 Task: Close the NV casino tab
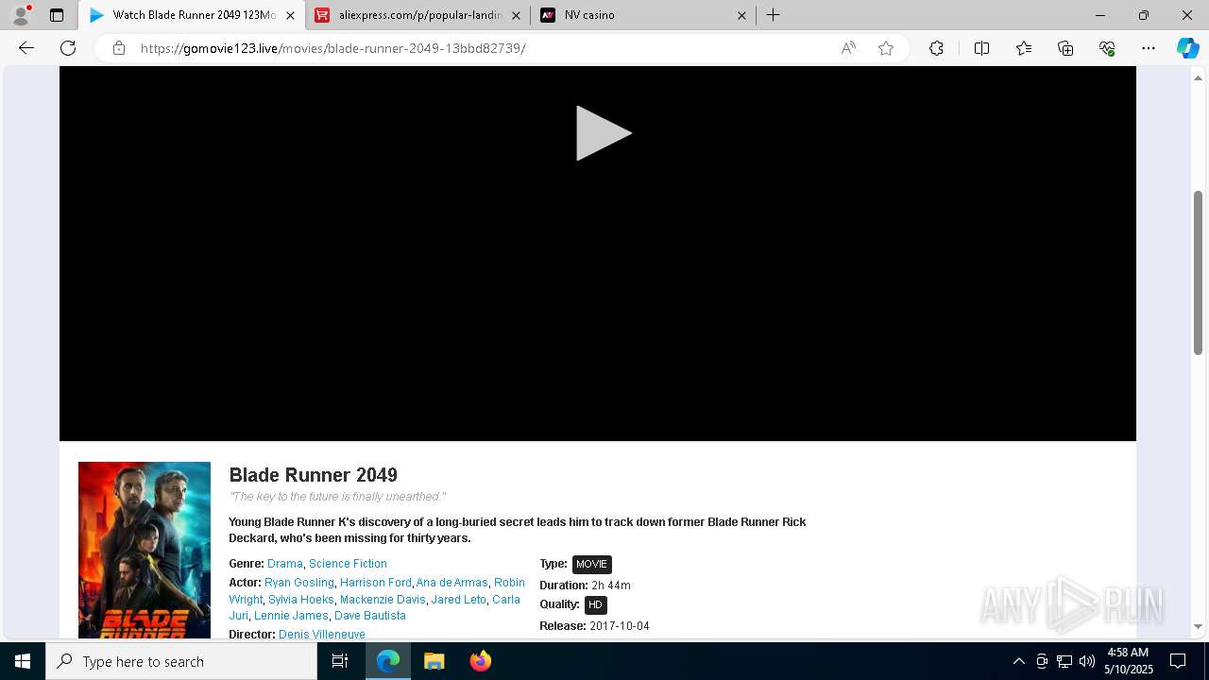coord(741,15)
